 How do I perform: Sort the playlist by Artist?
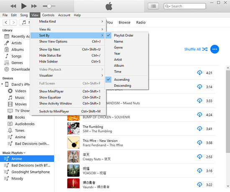pos(127,60)
